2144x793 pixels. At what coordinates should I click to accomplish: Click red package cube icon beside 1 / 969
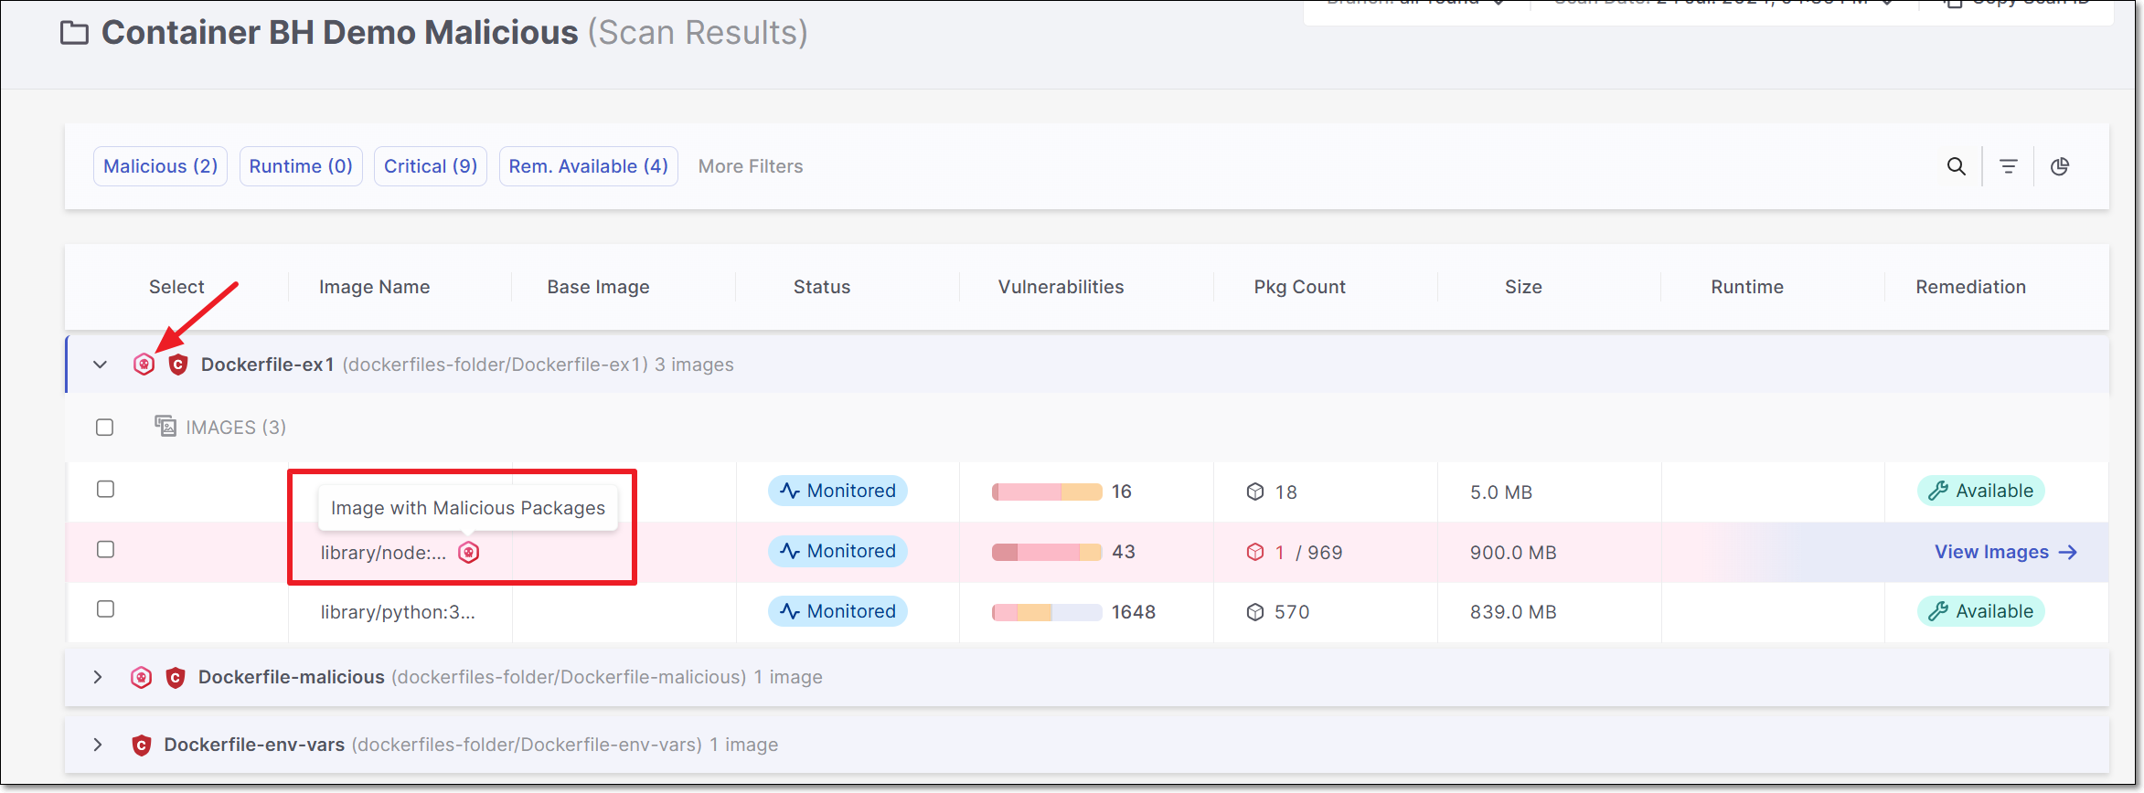coord(1255,552)
